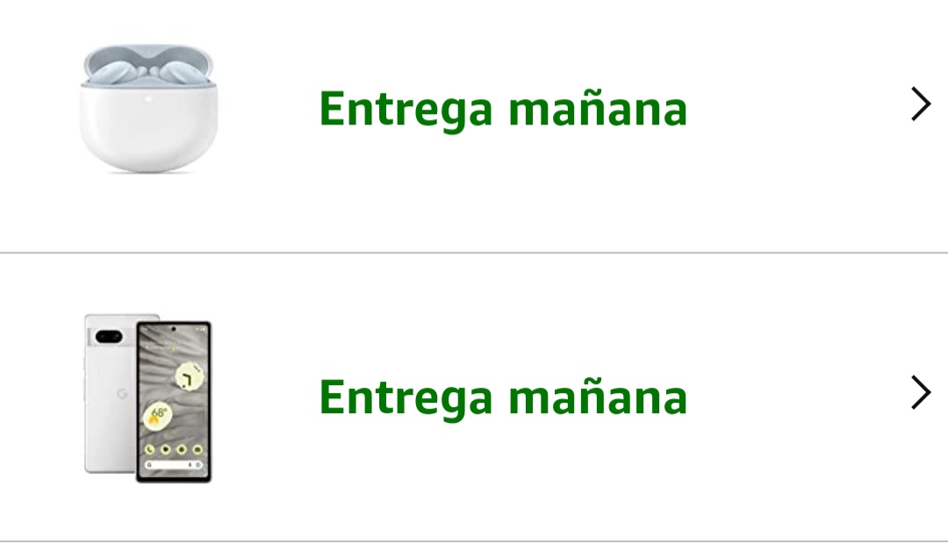Click the search bar on the phone screen image
Screen dimensions: 948x558
174,465
